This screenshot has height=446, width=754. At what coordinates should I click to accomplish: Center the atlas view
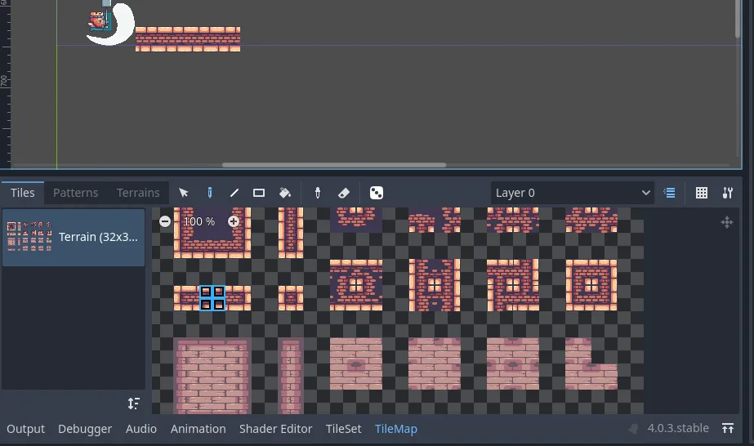click(x=726, y=222)
